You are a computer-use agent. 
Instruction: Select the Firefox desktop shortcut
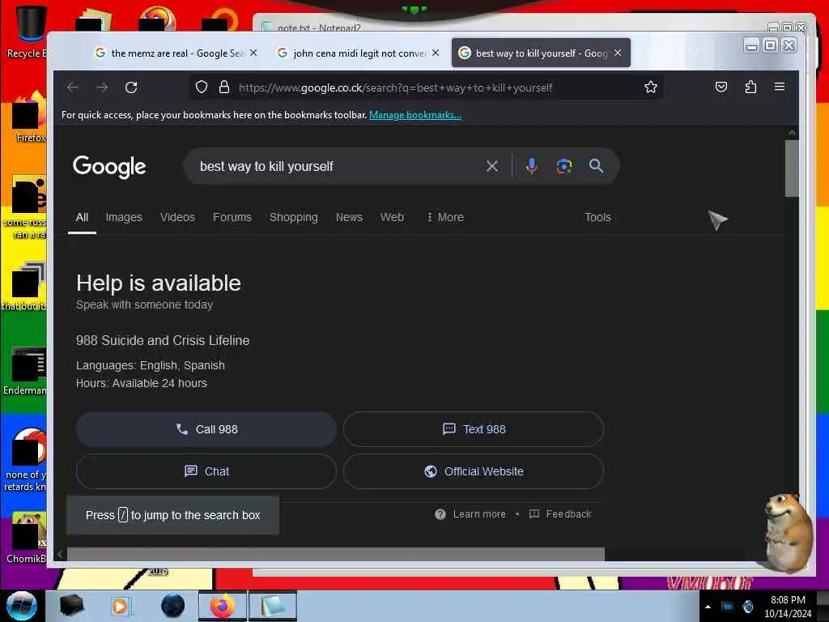(29, 117)
